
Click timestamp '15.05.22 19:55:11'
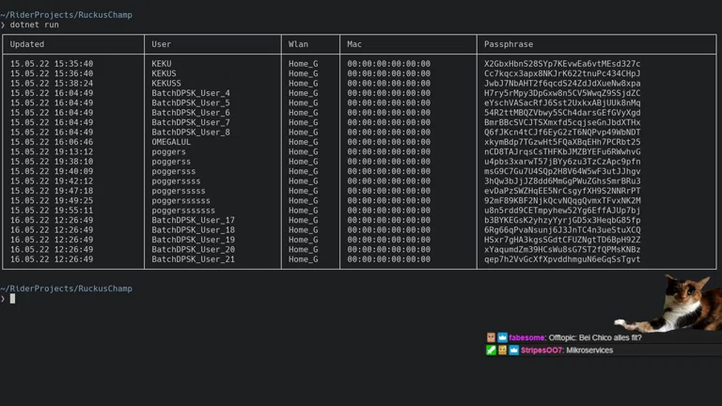click(x=52, y=211)
